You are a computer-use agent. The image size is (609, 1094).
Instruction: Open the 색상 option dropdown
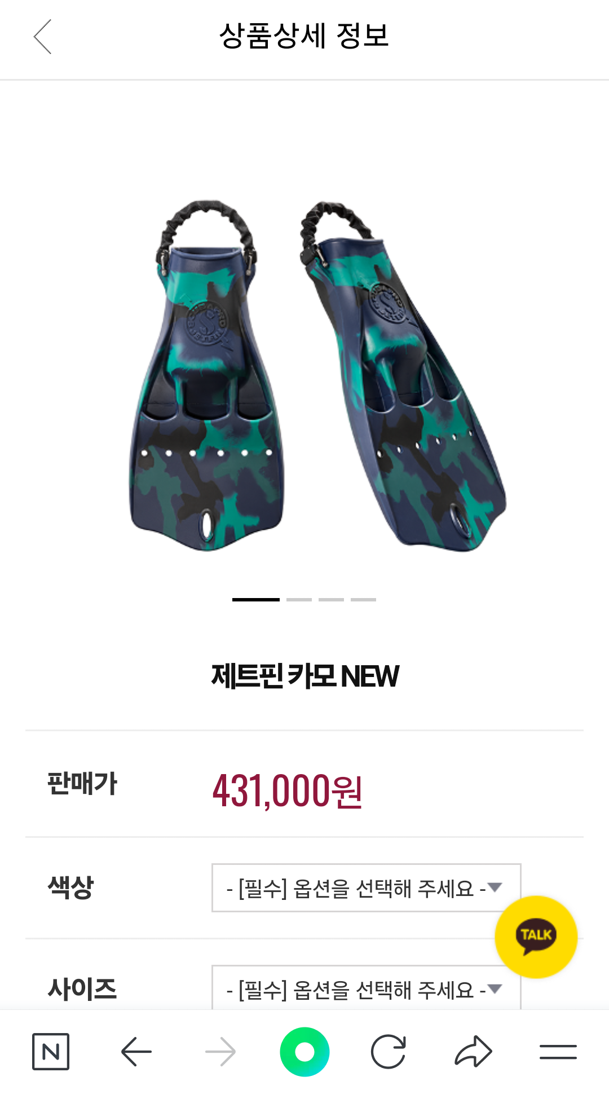(366, 887)
